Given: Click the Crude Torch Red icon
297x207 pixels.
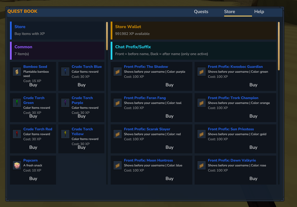Looking at the screenshot, I should pyautogui.click(x=17, y=134).
